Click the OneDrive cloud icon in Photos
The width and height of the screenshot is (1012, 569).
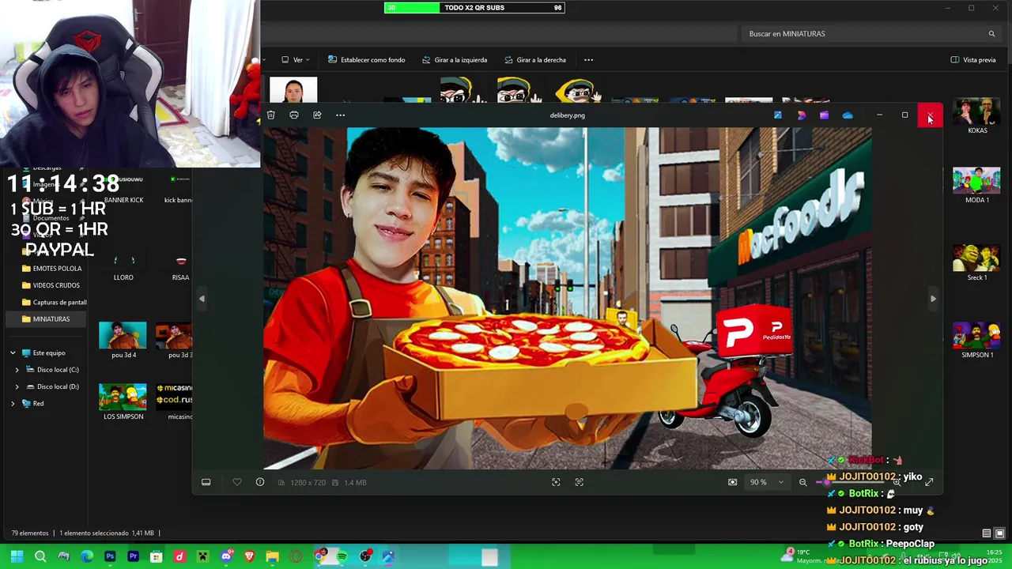click(848, 115)
